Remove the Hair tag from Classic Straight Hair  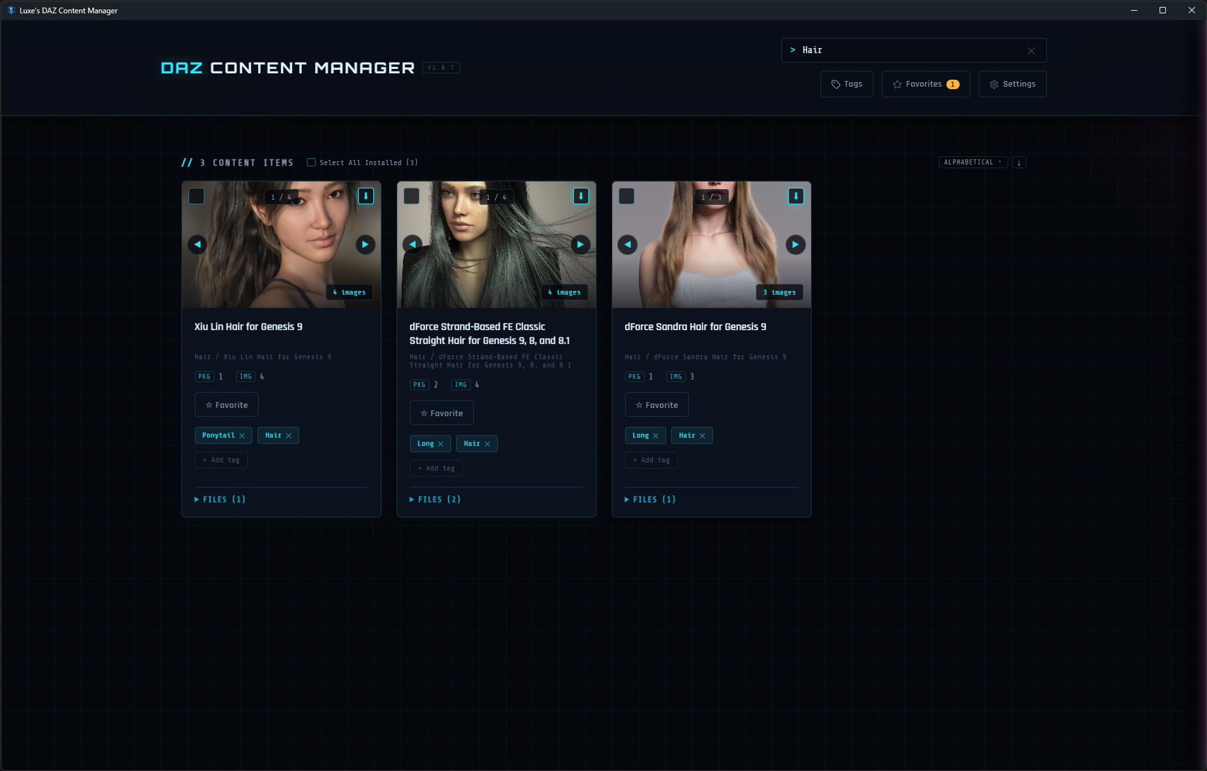(487, 444)
